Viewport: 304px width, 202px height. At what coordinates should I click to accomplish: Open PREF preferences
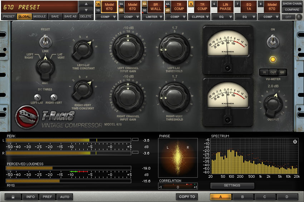coord(47,197)
